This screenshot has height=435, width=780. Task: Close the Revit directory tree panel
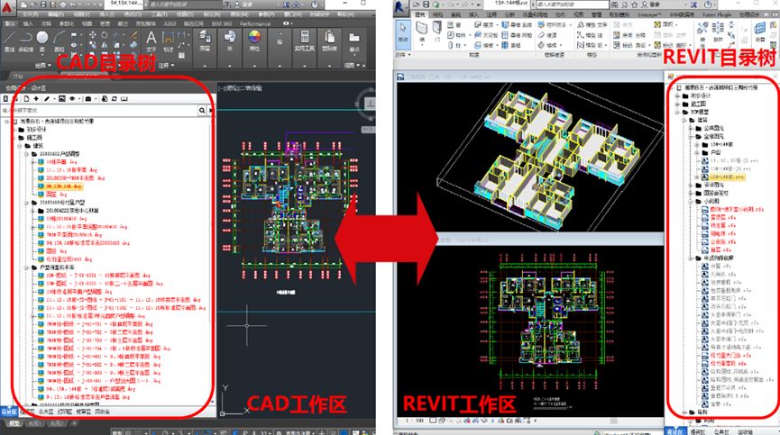coord(775,77)
